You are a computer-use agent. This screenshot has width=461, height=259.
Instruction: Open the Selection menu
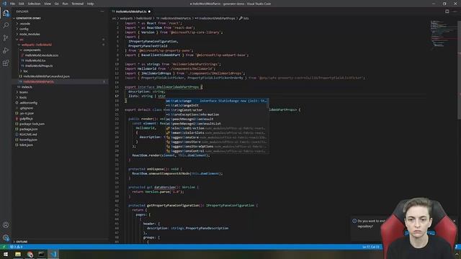point(34,4)
